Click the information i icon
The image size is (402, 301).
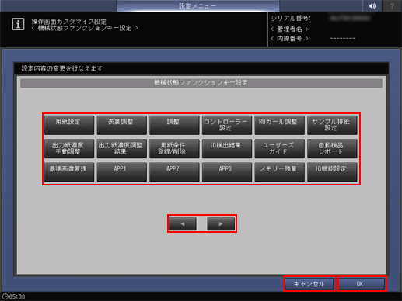tap(18, 24)
